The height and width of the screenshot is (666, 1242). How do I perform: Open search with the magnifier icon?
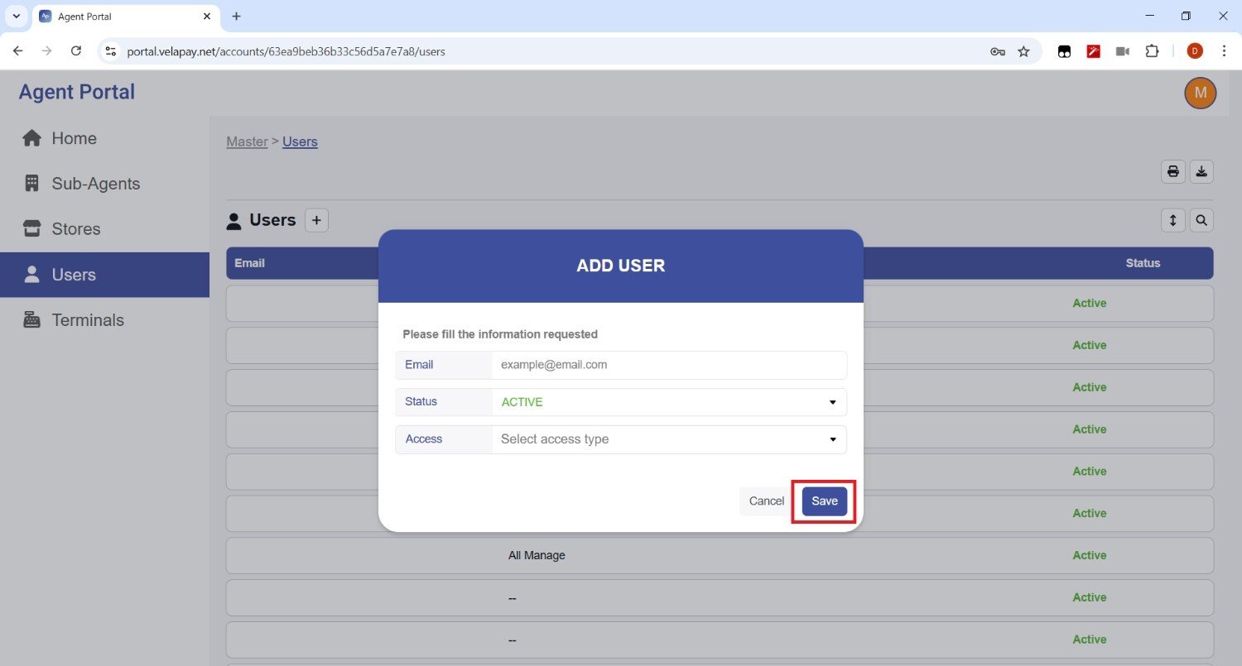pos(1201,220)
